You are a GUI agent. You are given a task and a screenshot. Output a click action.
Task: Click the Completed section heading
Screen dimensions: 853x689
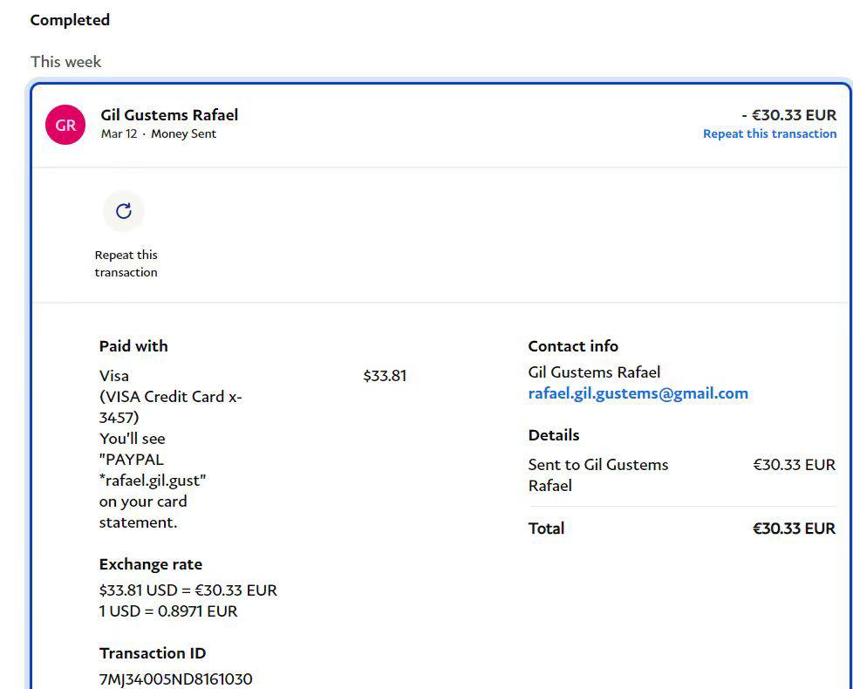tap(70, 20)
